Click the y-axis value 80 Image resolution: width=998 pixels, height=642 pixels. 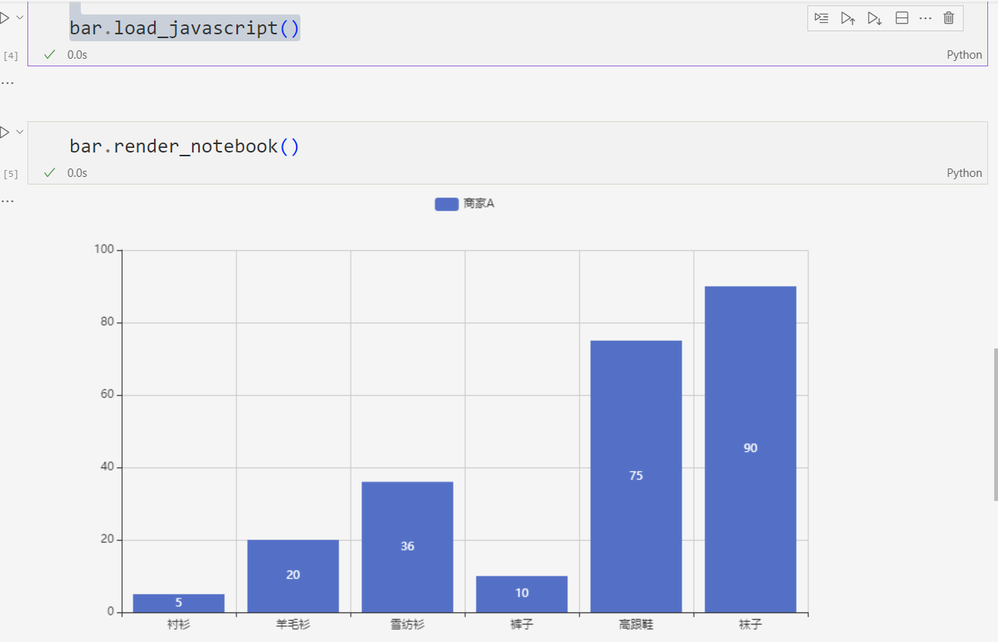tap(107, 322)
